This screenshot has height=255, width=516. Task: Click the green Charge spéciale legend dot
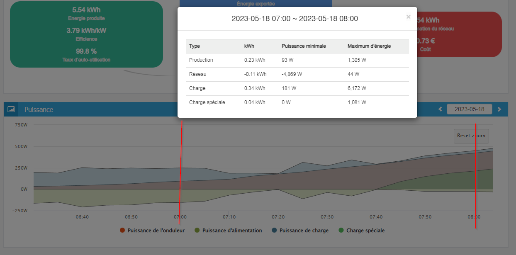pos(342,231)
